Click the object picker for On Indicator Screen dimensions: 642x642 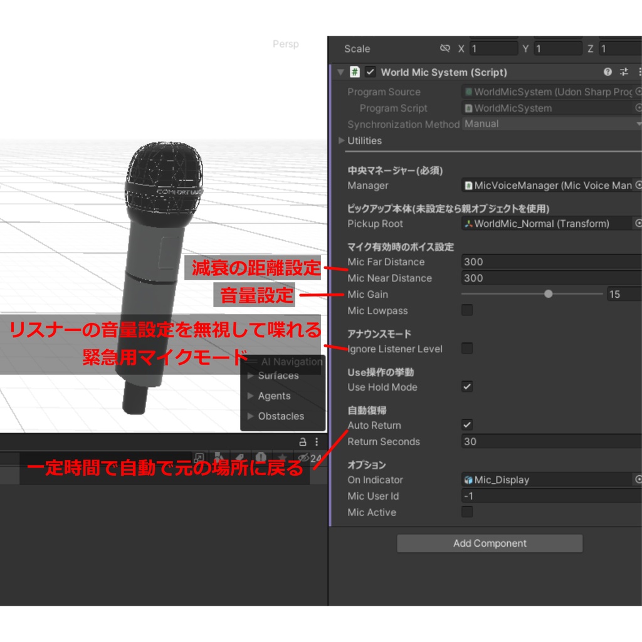[x=638, y=480]
